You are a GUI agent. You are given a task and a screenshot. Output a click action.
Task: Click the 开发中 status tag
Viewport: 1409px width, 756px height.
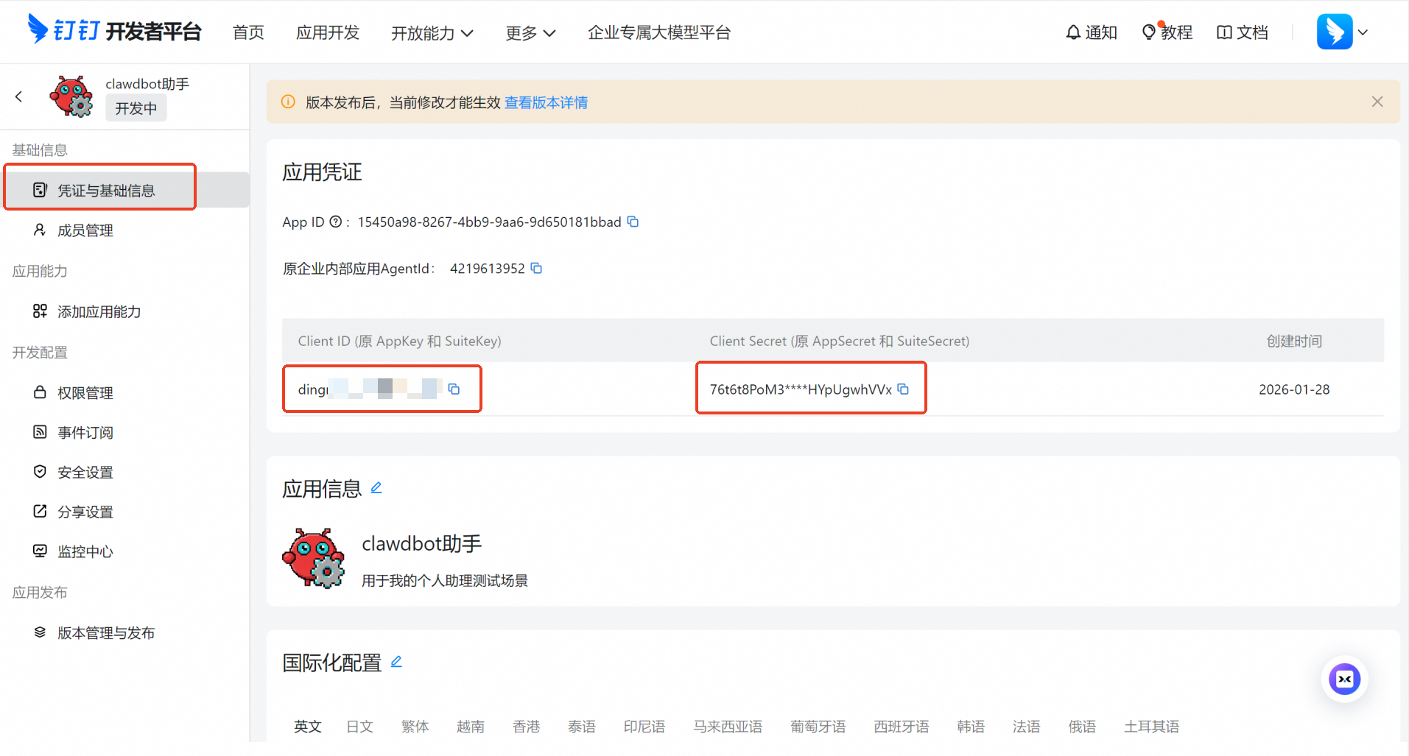click(136, 108)
